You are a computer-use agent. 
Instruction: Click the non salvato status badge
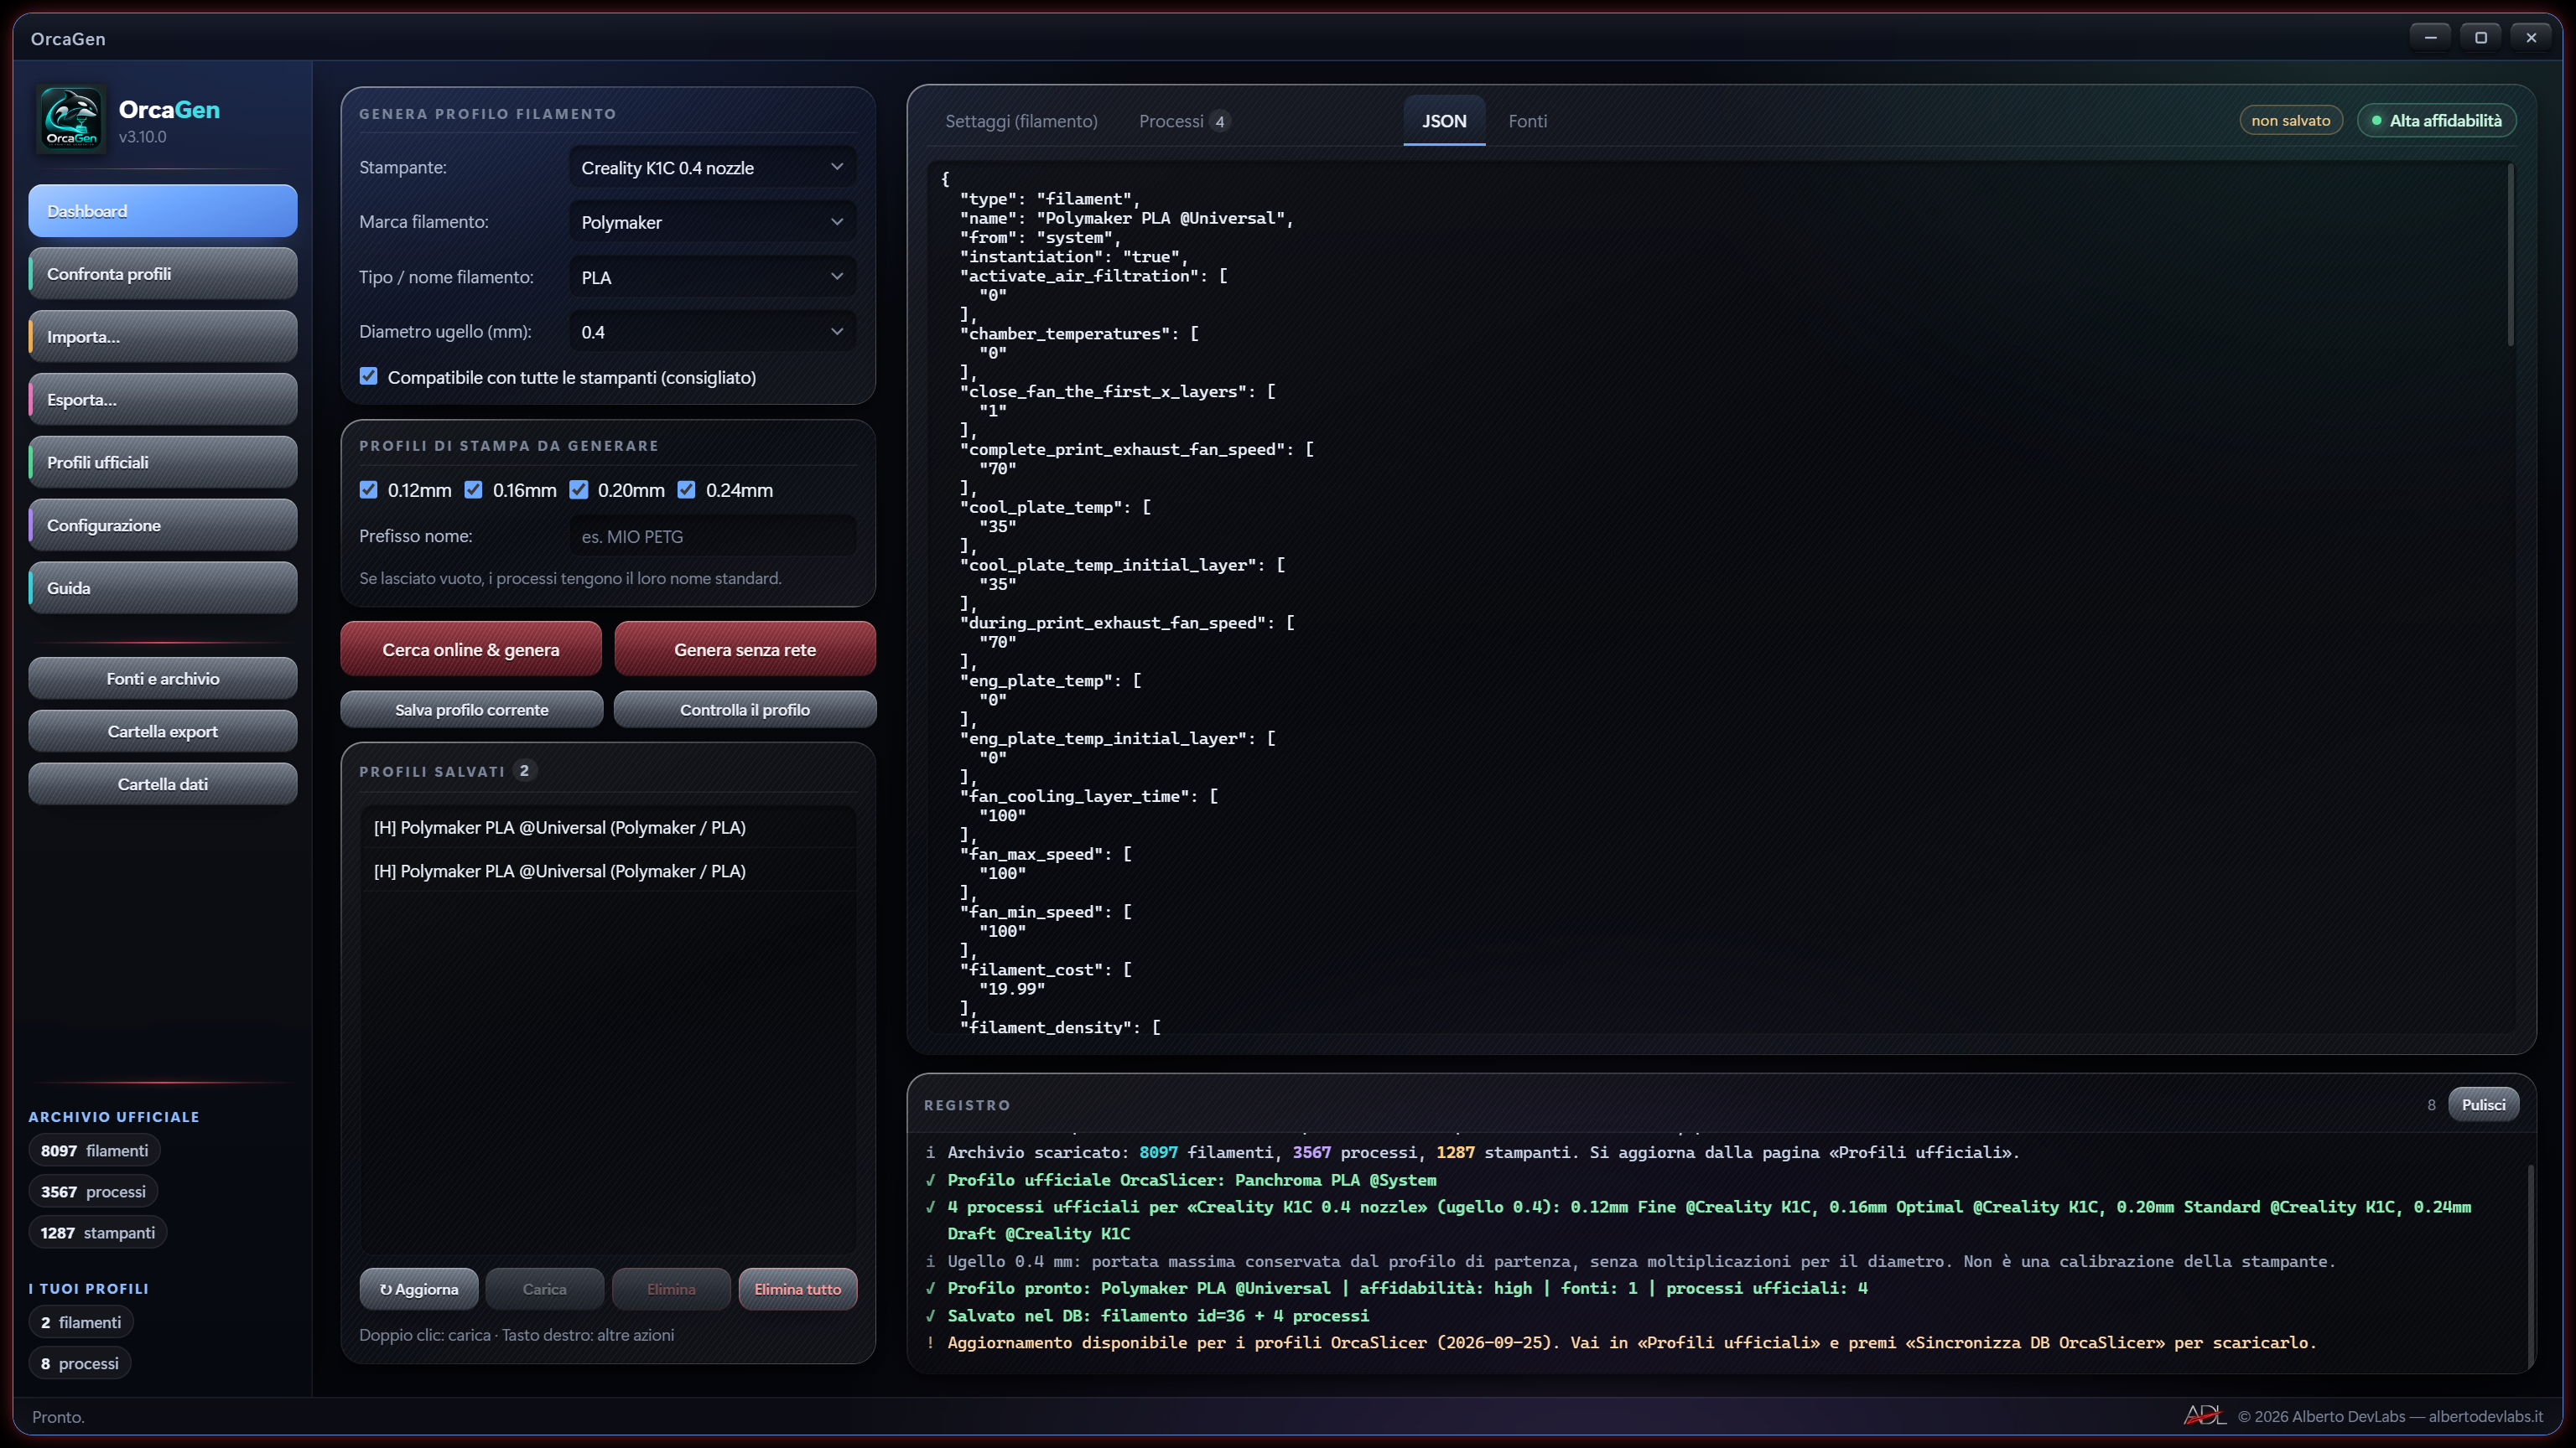click(2291, 121)
